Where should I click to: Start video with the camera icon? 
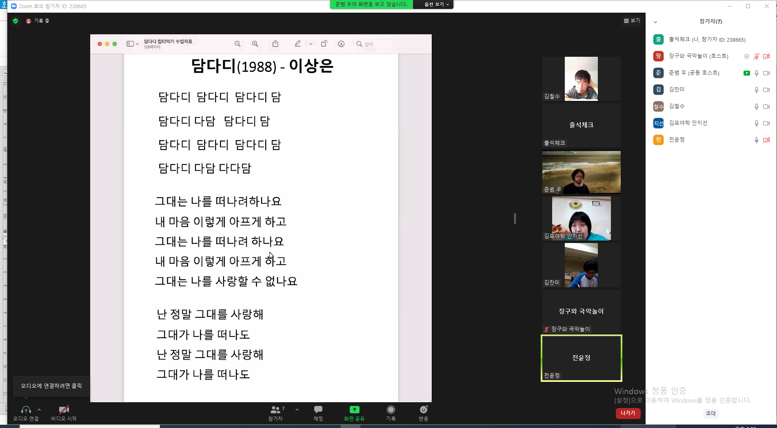pos(64,410)
